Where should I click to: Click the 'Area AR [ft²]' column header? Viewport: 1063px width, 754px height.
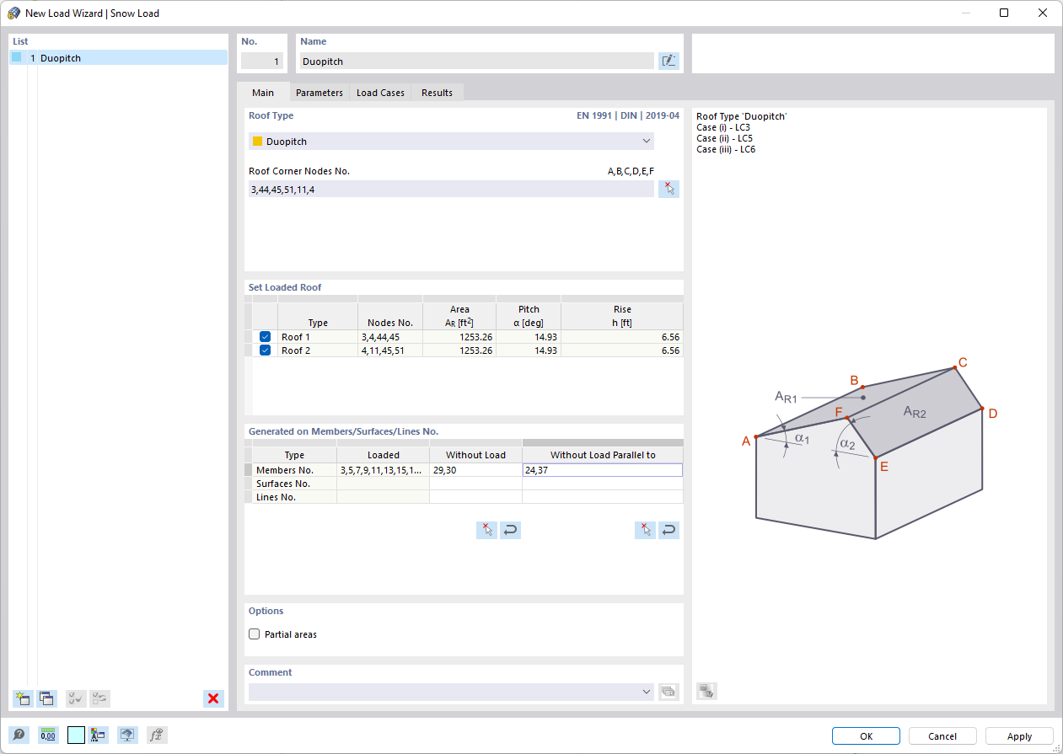459,316
